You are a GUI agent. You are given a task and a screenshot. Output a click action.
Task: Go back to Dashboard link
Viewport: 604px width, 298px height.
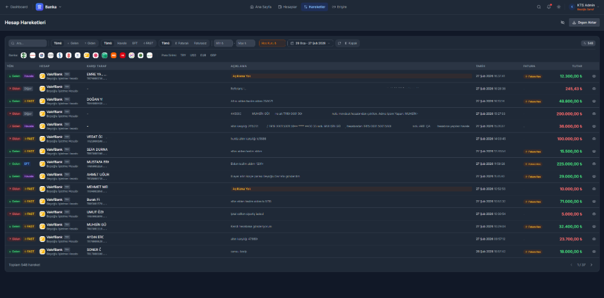[17, 7]
